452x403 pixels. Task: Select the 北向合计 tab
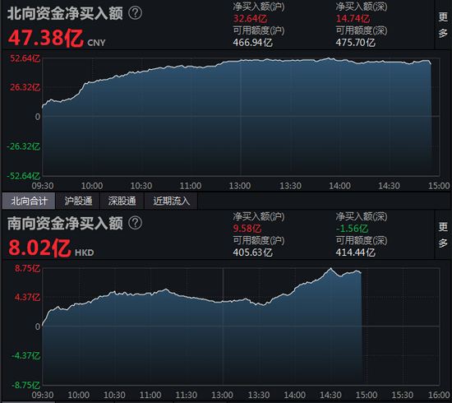tap(29, 201)
